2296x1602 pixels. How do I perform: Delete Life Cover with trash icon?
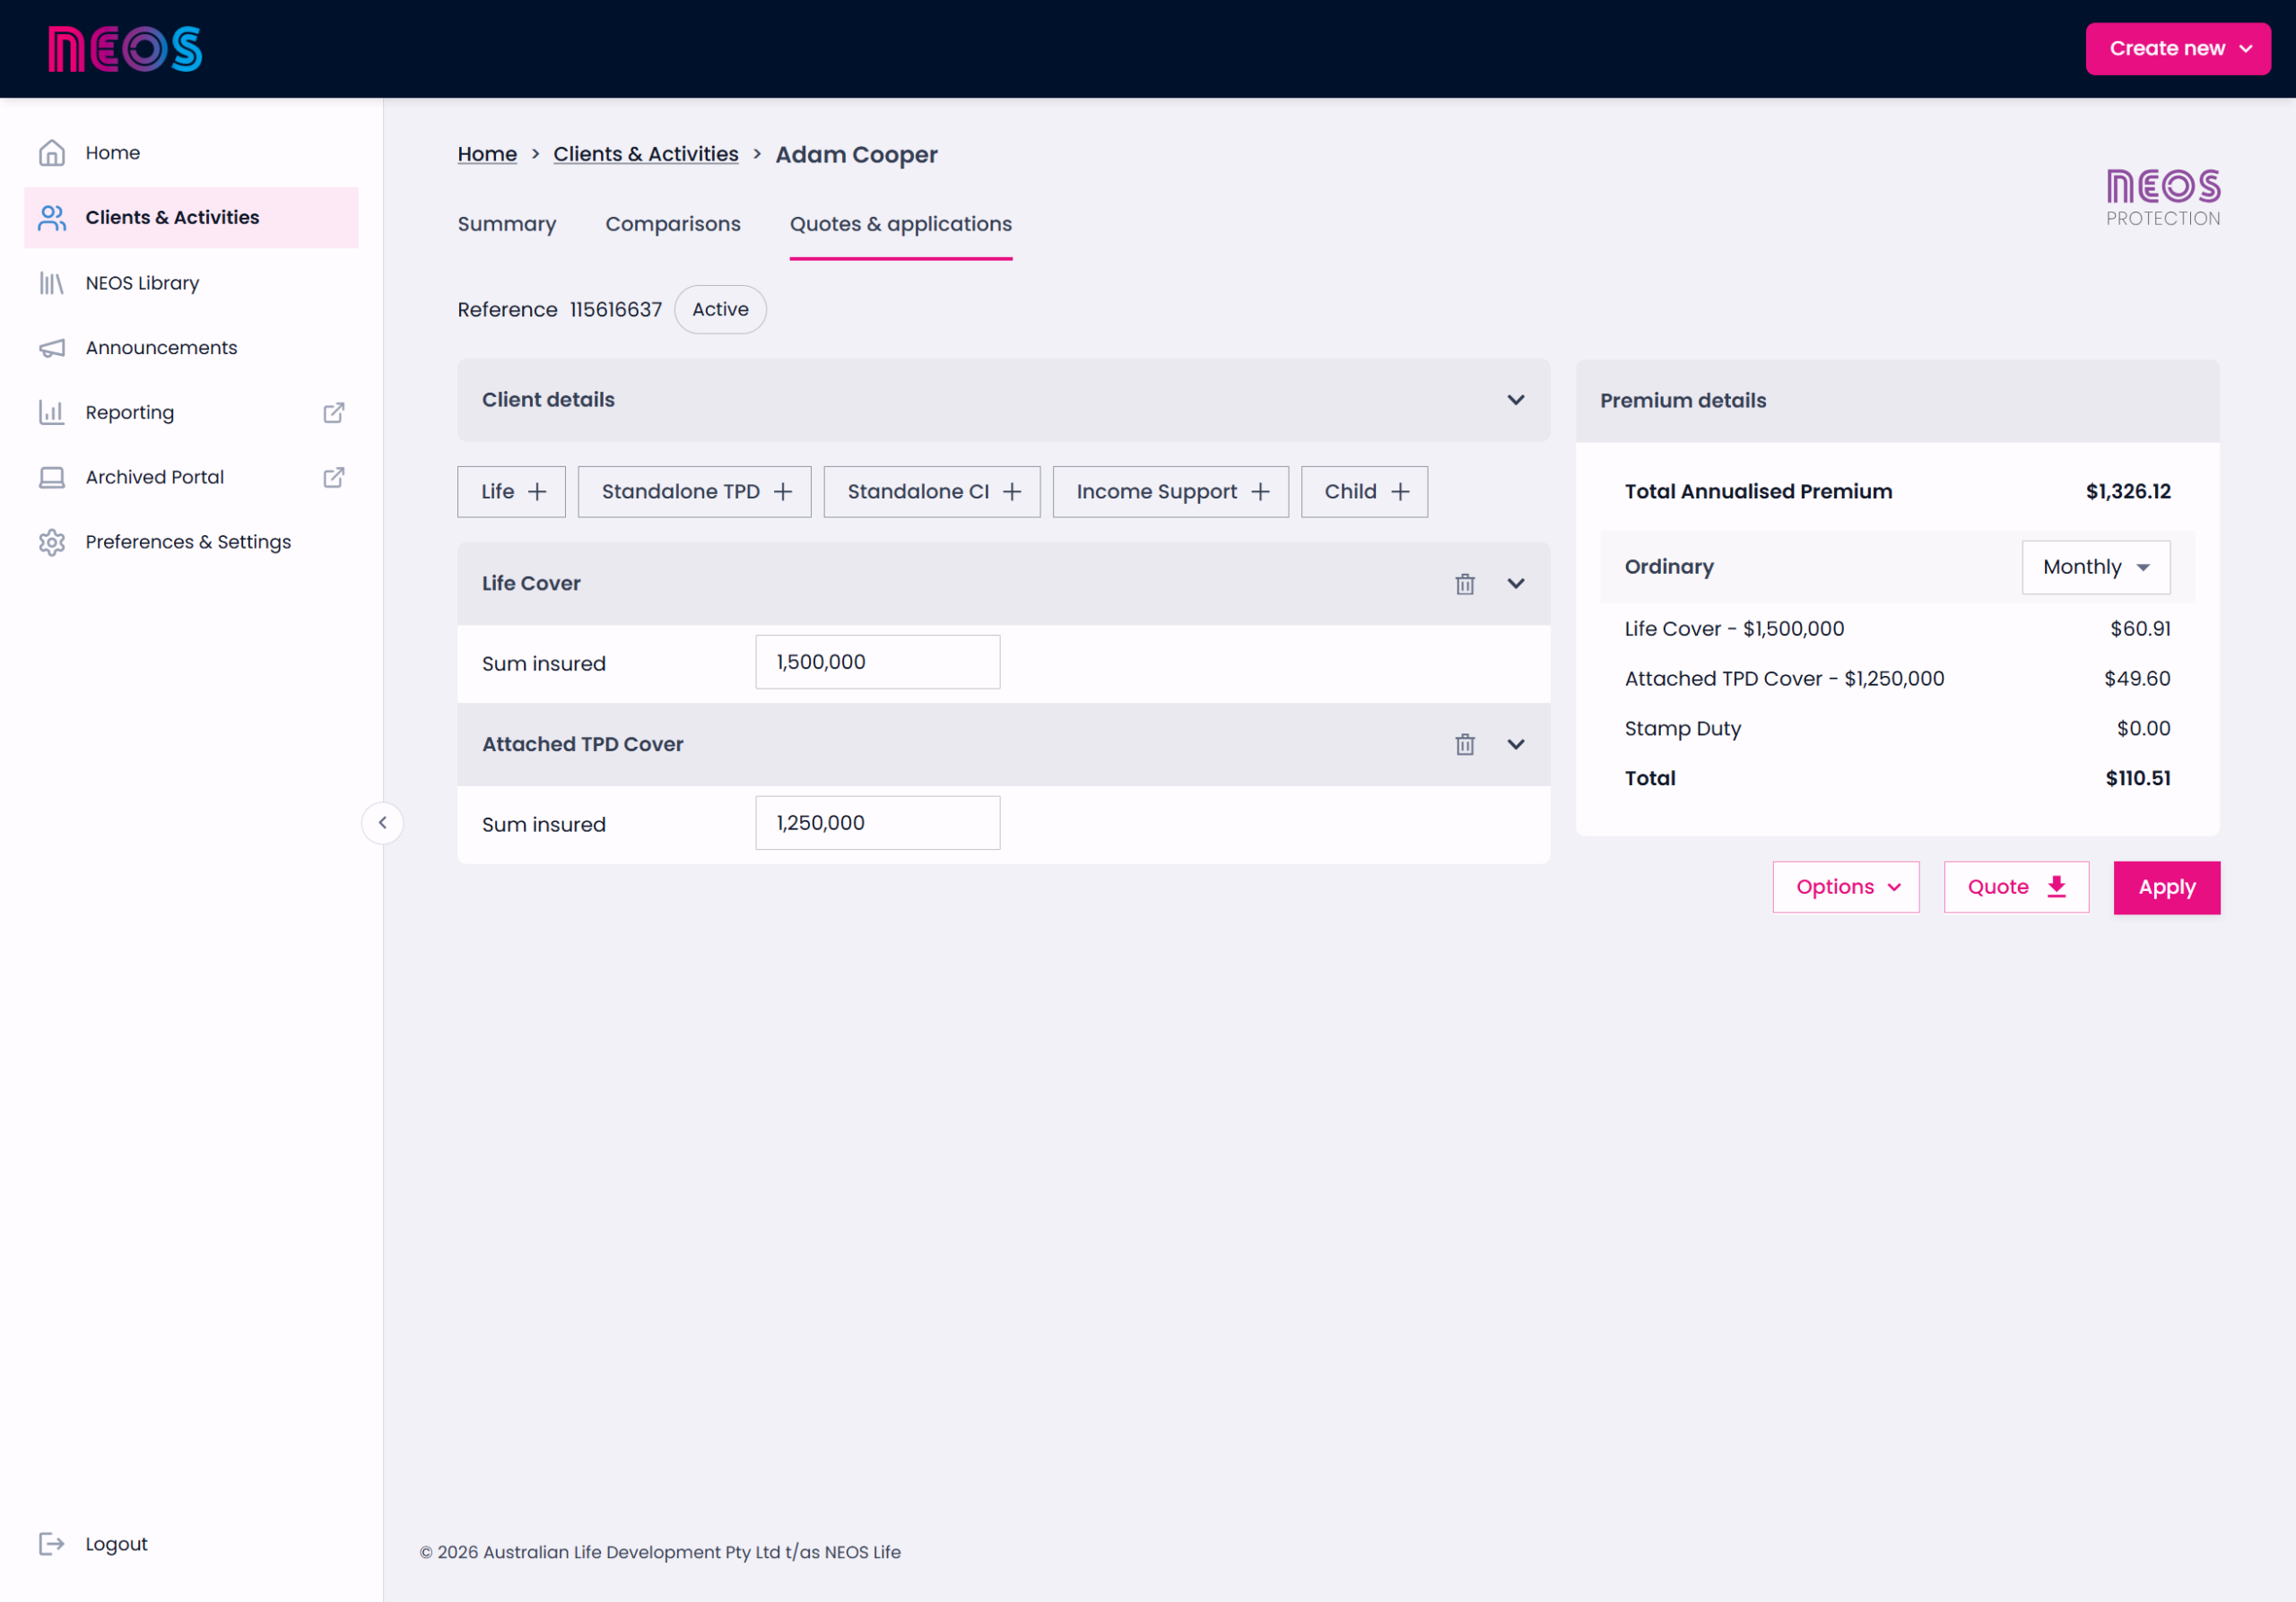click(x=1465, y=584)
